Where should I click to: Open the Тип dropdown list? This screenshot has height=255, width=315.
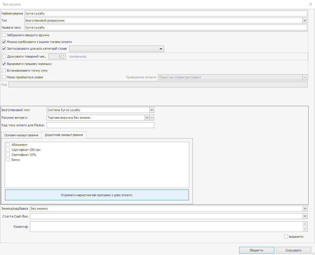click(305, 21)
